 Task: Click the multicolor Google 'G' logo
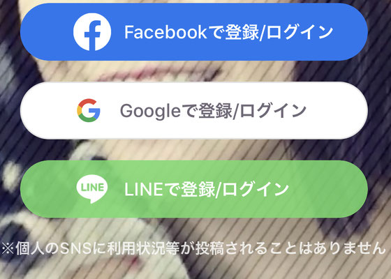coord(89,110)
